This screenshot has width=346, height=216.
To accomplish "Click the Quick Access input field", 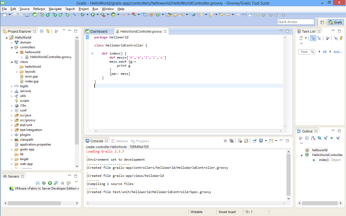I will [296, 22].
